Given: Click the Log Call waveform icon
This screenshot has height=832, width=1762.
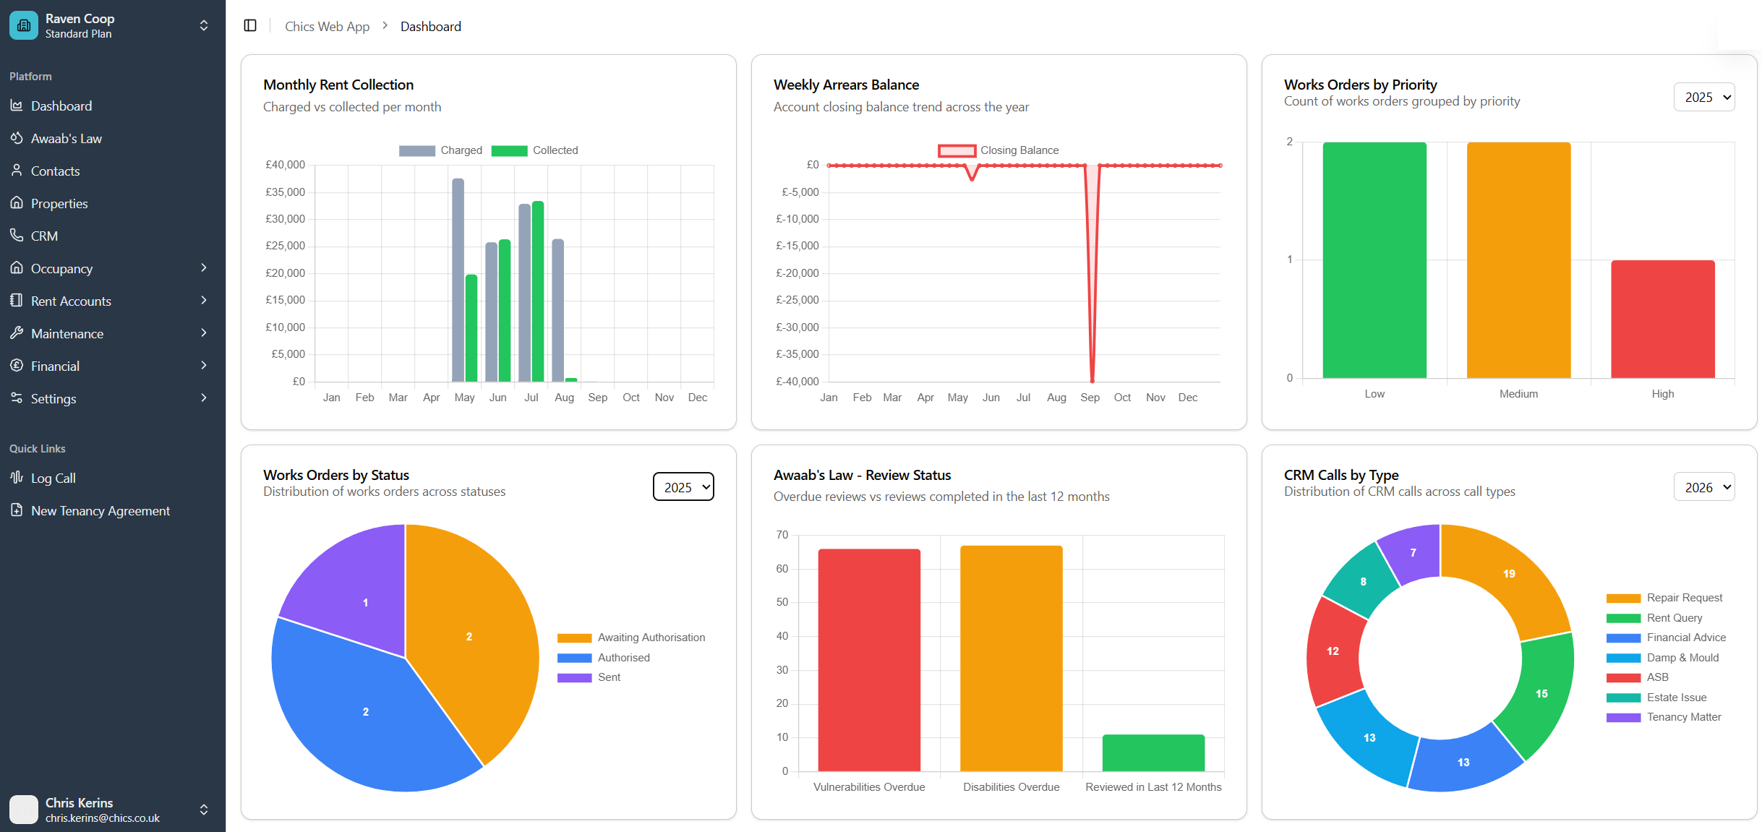Looking at the screenshot, I should coord(17,477).
